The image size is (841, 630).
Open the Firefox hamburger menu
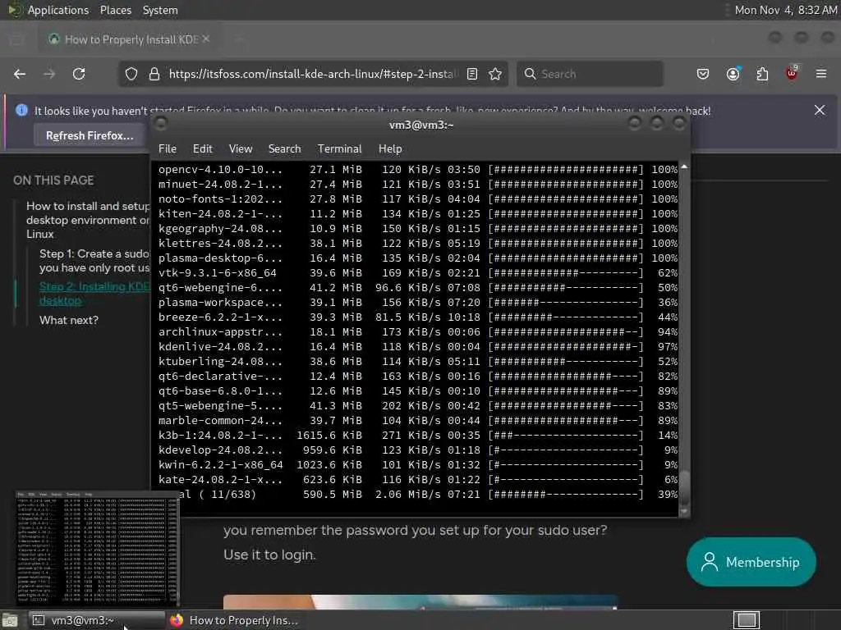(821, 74)
